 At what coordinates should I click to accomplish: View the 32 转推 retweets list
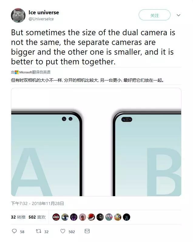coord(18,217)
